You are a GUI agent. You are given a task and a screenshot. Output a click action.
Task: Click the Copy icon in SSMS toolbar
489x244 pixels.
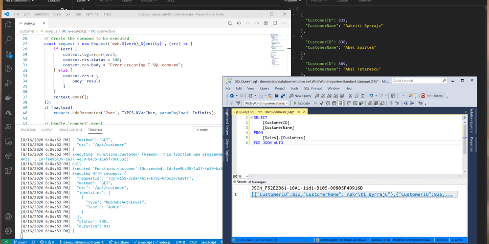356,96
